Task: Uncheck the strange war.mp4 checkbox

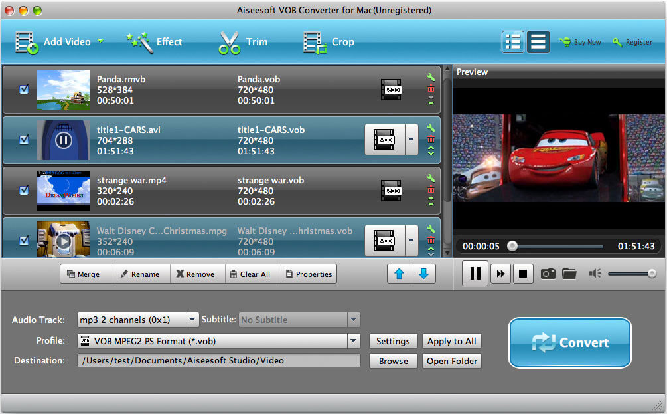Action: [25, 190]
